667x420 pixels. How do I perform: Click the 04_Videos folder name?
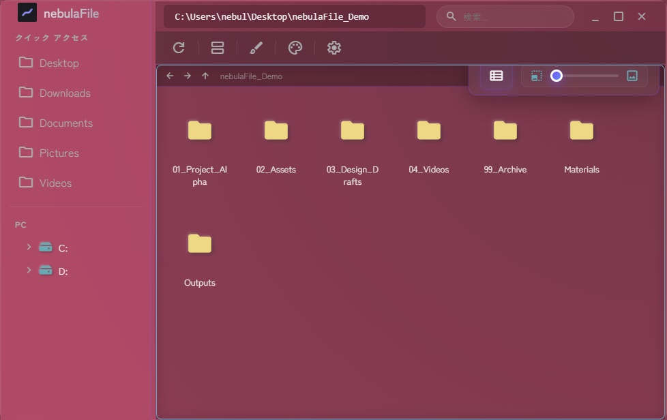[x=429, y=170]
